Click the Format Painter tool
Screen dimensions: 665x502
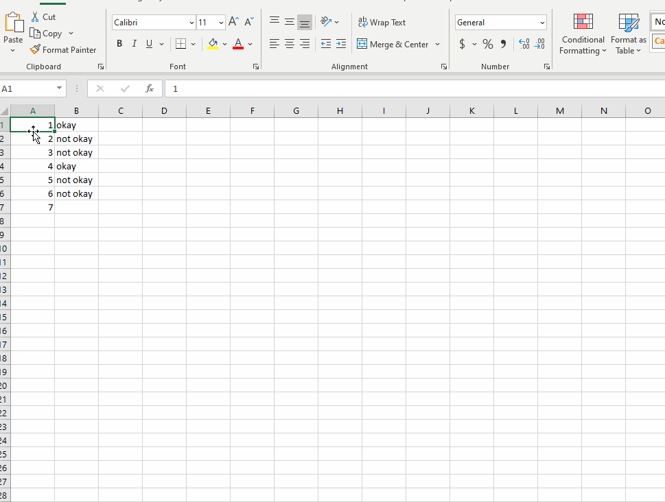(63, 49)
